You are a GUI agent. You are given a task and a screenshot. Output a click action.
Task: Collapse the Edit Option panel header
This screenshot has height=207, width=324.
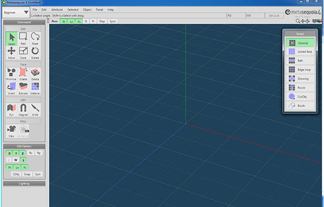click(x=24, y=146)
